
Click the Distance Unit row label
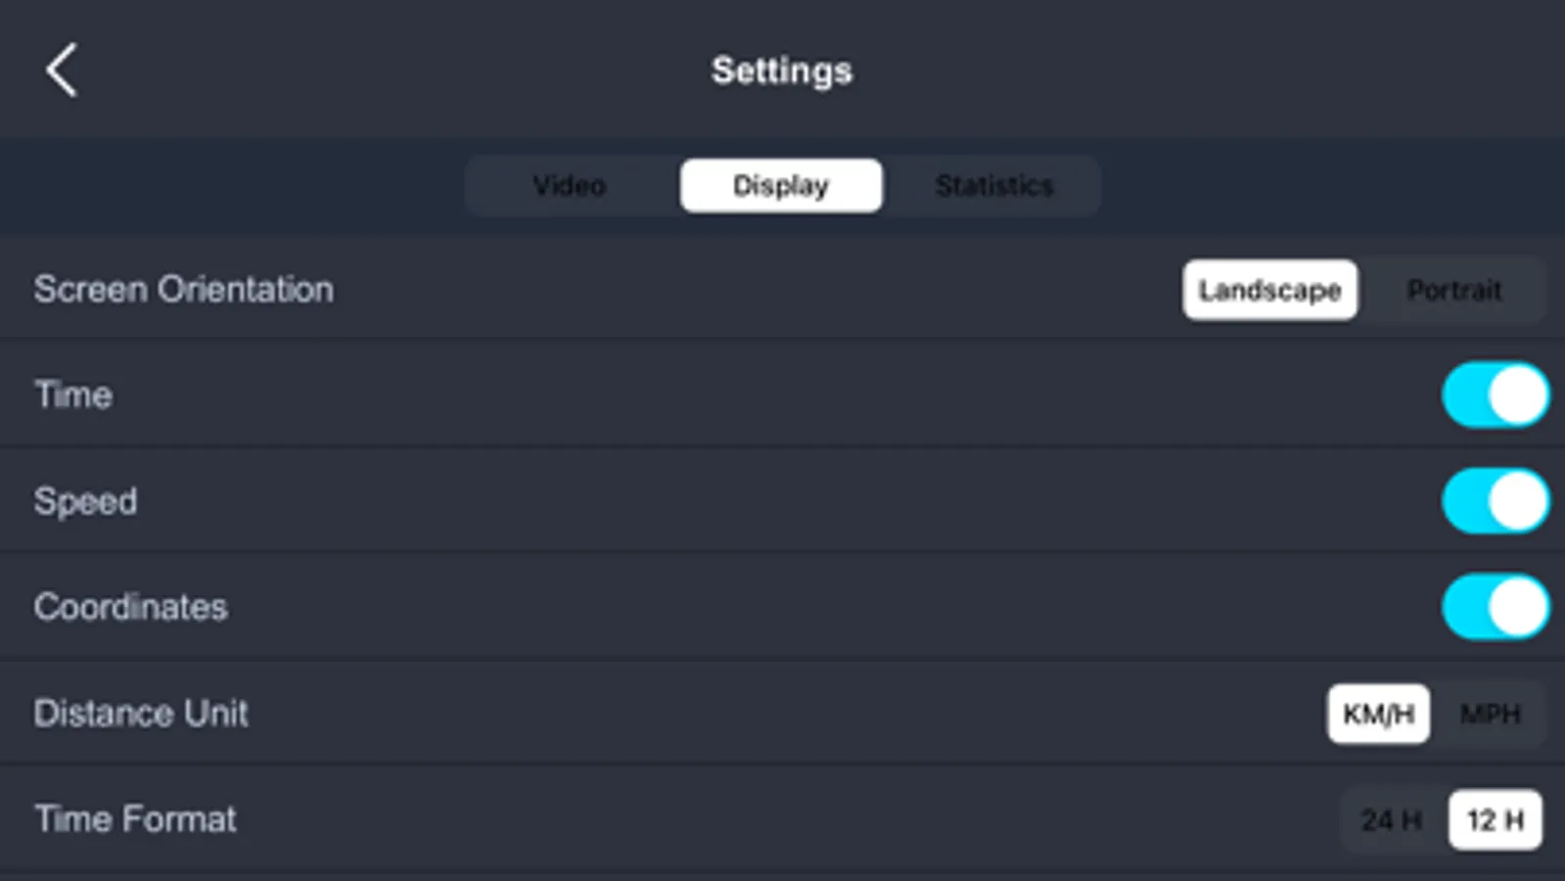click(x=141, y=713)
